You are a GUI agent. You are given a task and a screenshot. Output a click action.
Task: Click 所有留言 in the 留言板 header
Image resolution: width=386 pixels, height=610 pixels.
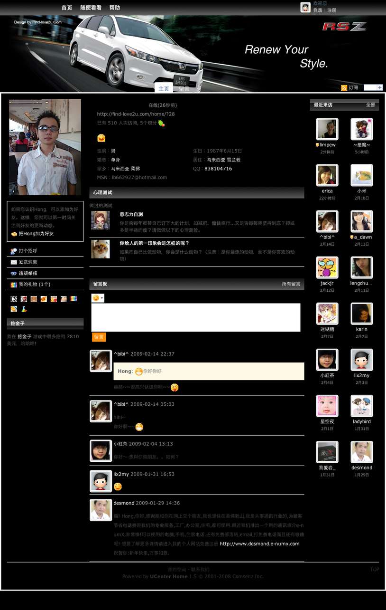[x=291, y=284]
